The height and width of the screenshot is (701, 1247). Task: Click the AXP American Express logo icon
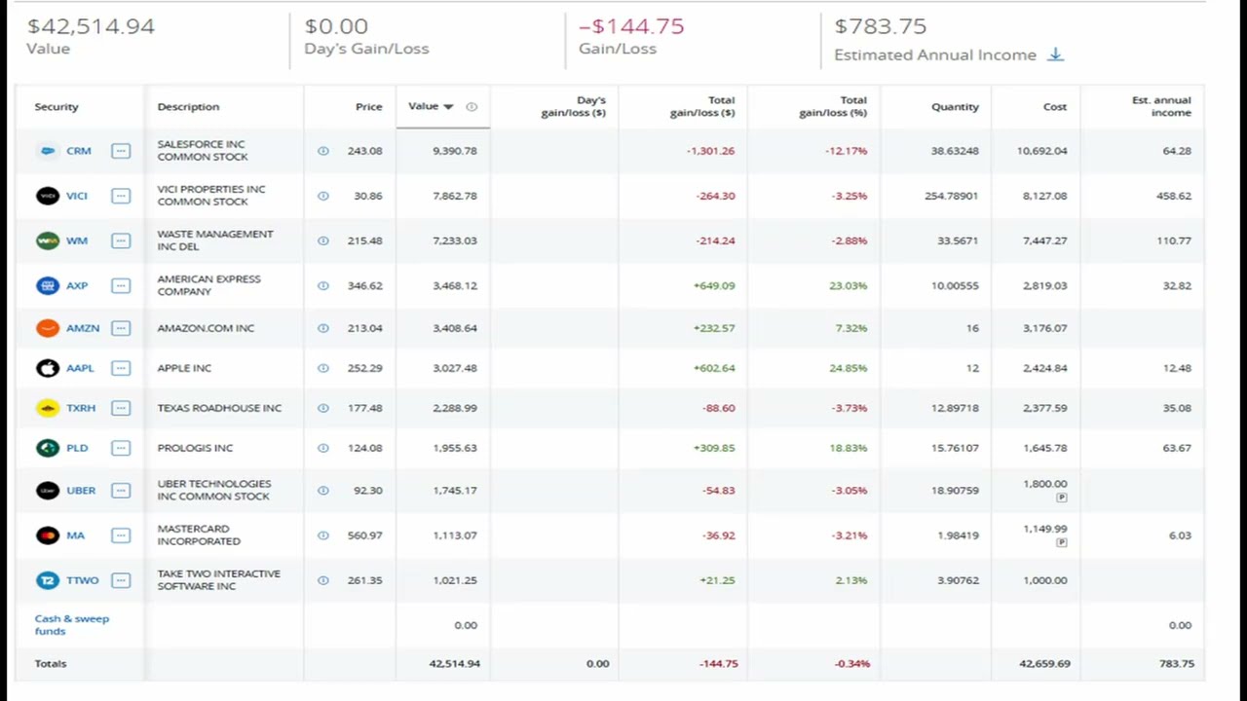(48, 285)
